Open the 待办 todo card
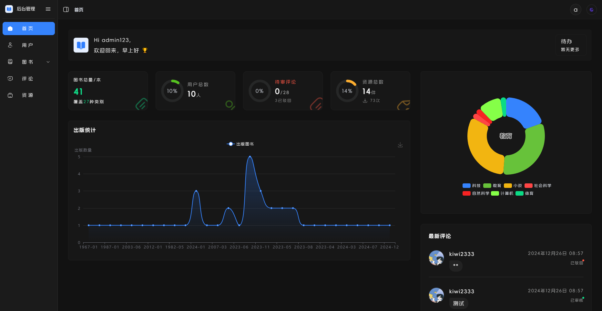 coord(571,45)
